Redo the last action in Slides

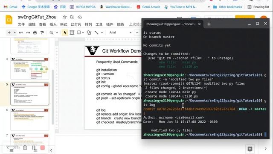tap(28, 33)
